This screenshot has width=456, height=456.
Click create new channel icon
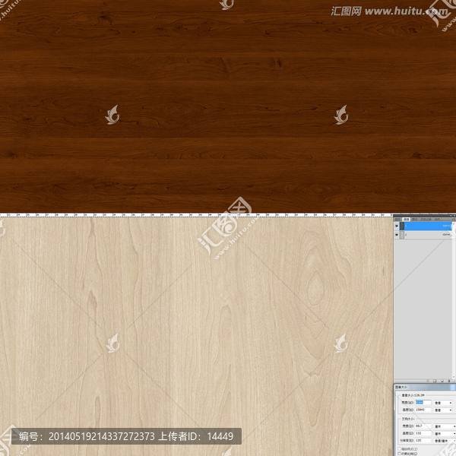(442, 381)
